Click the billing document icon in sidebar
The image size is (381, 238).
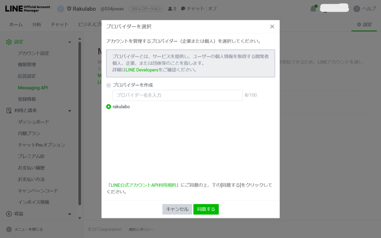[9, 110]
